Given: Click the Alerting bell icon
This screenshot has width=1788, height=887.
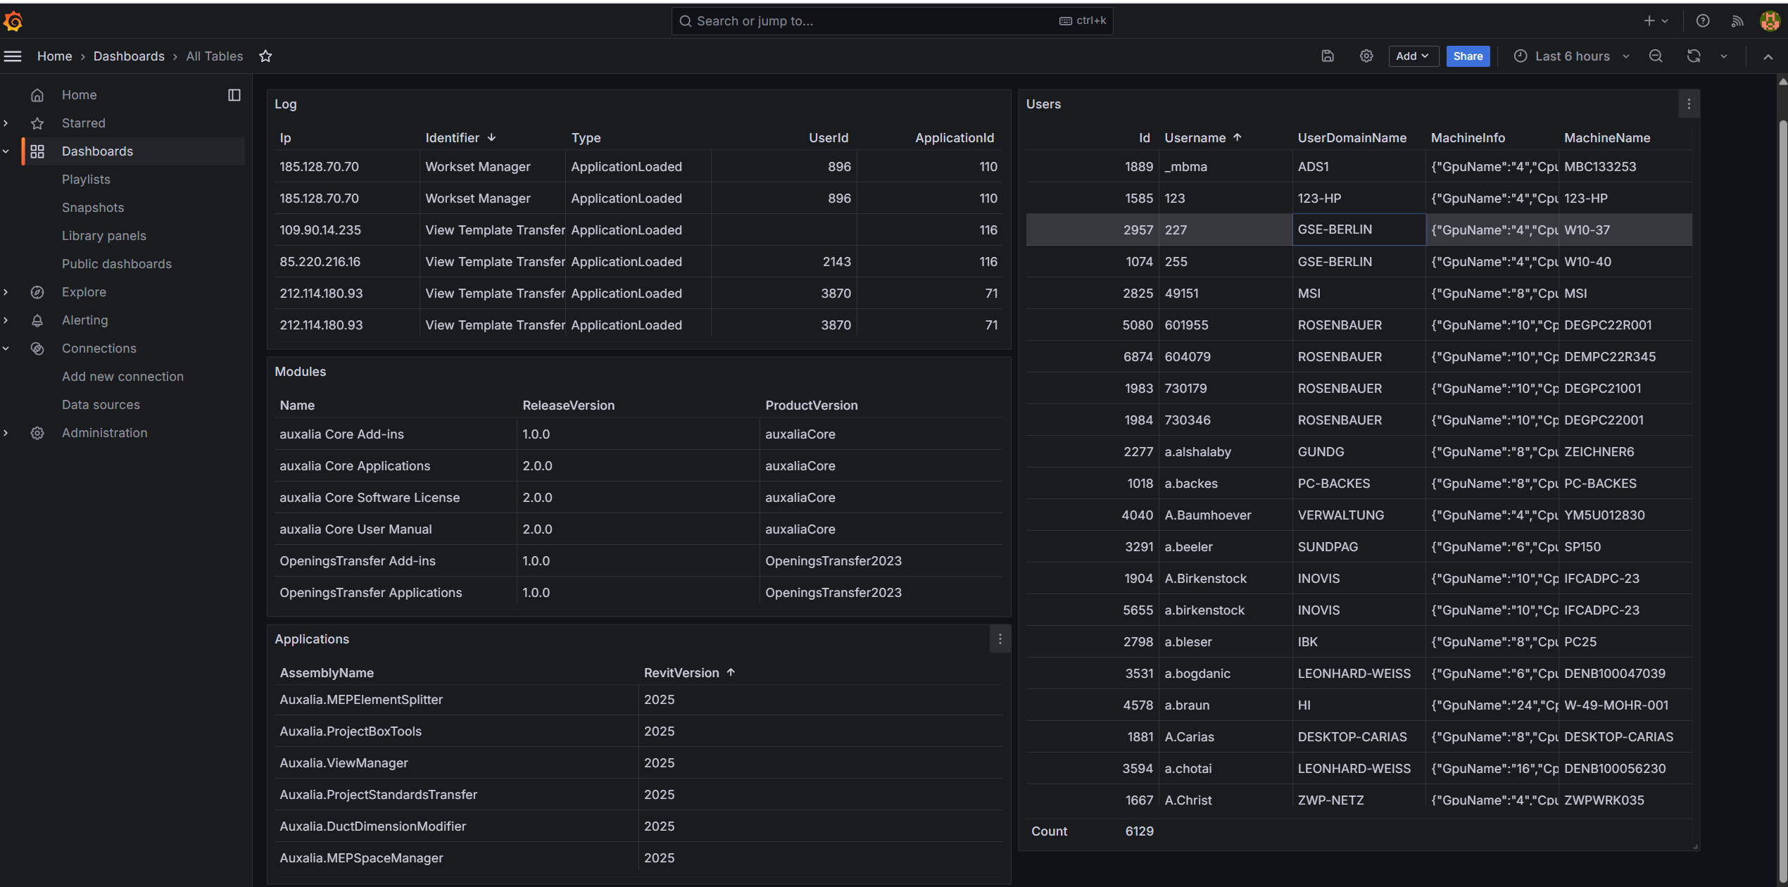Looking at the screenshot, I should (x=37, y=320).
